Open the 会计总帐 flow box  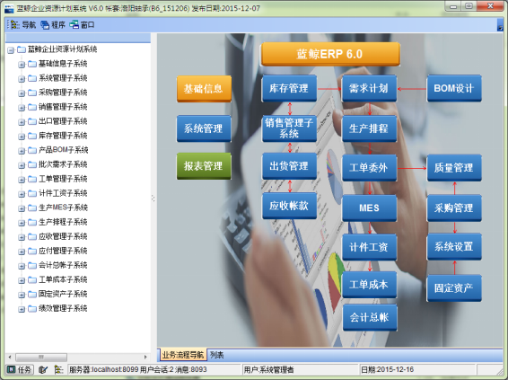[370, 317]
